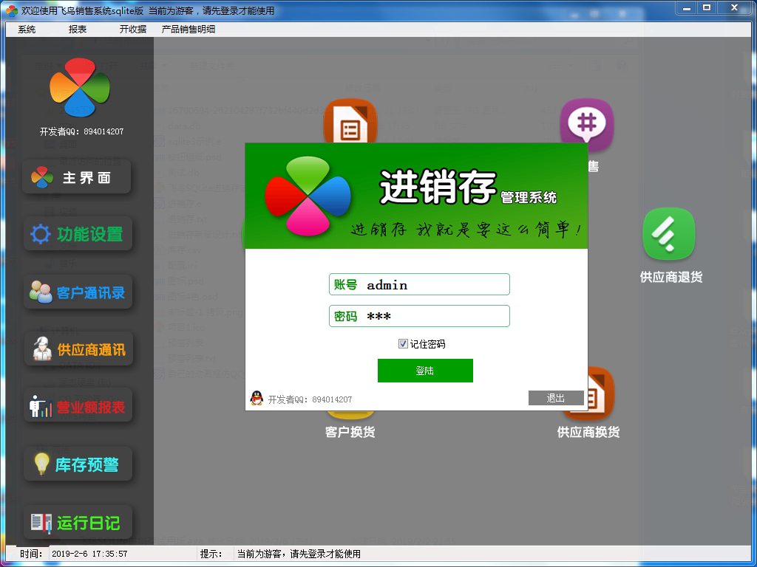Screen dimensions: 757x567
Task: Open the 系统 menu
Action: 27,30
